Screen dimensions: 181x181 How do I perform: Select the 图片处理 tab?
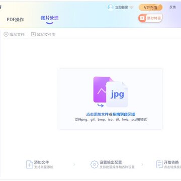click(x=50, y=18)
